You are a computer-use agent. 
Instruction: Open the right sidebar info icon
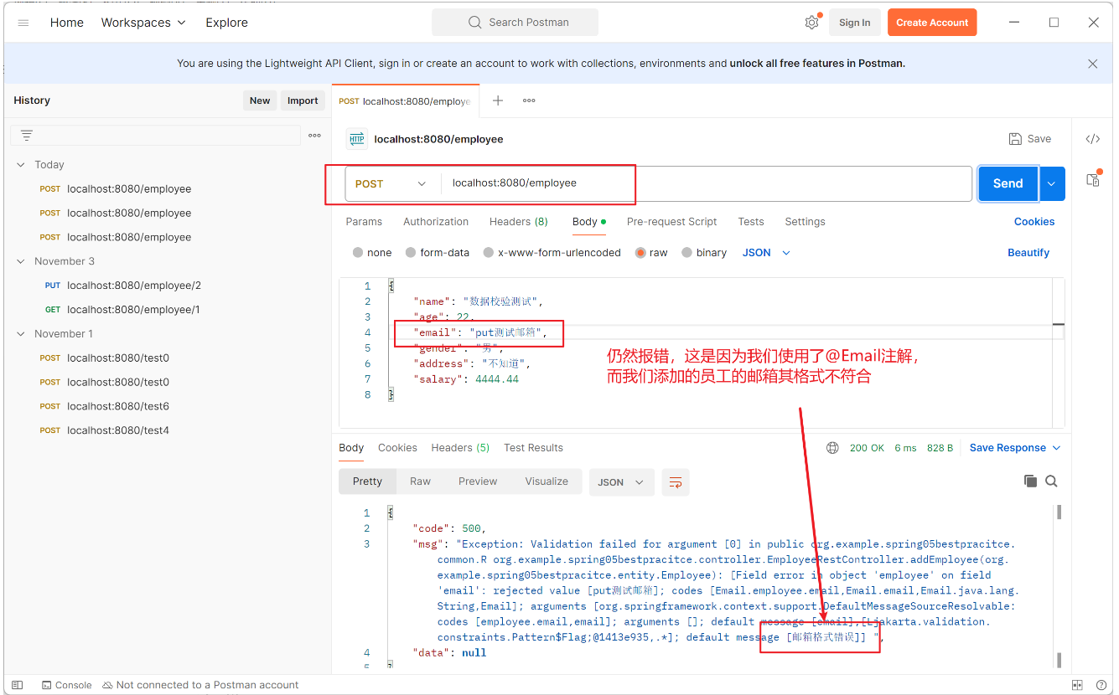[1092, 178]
